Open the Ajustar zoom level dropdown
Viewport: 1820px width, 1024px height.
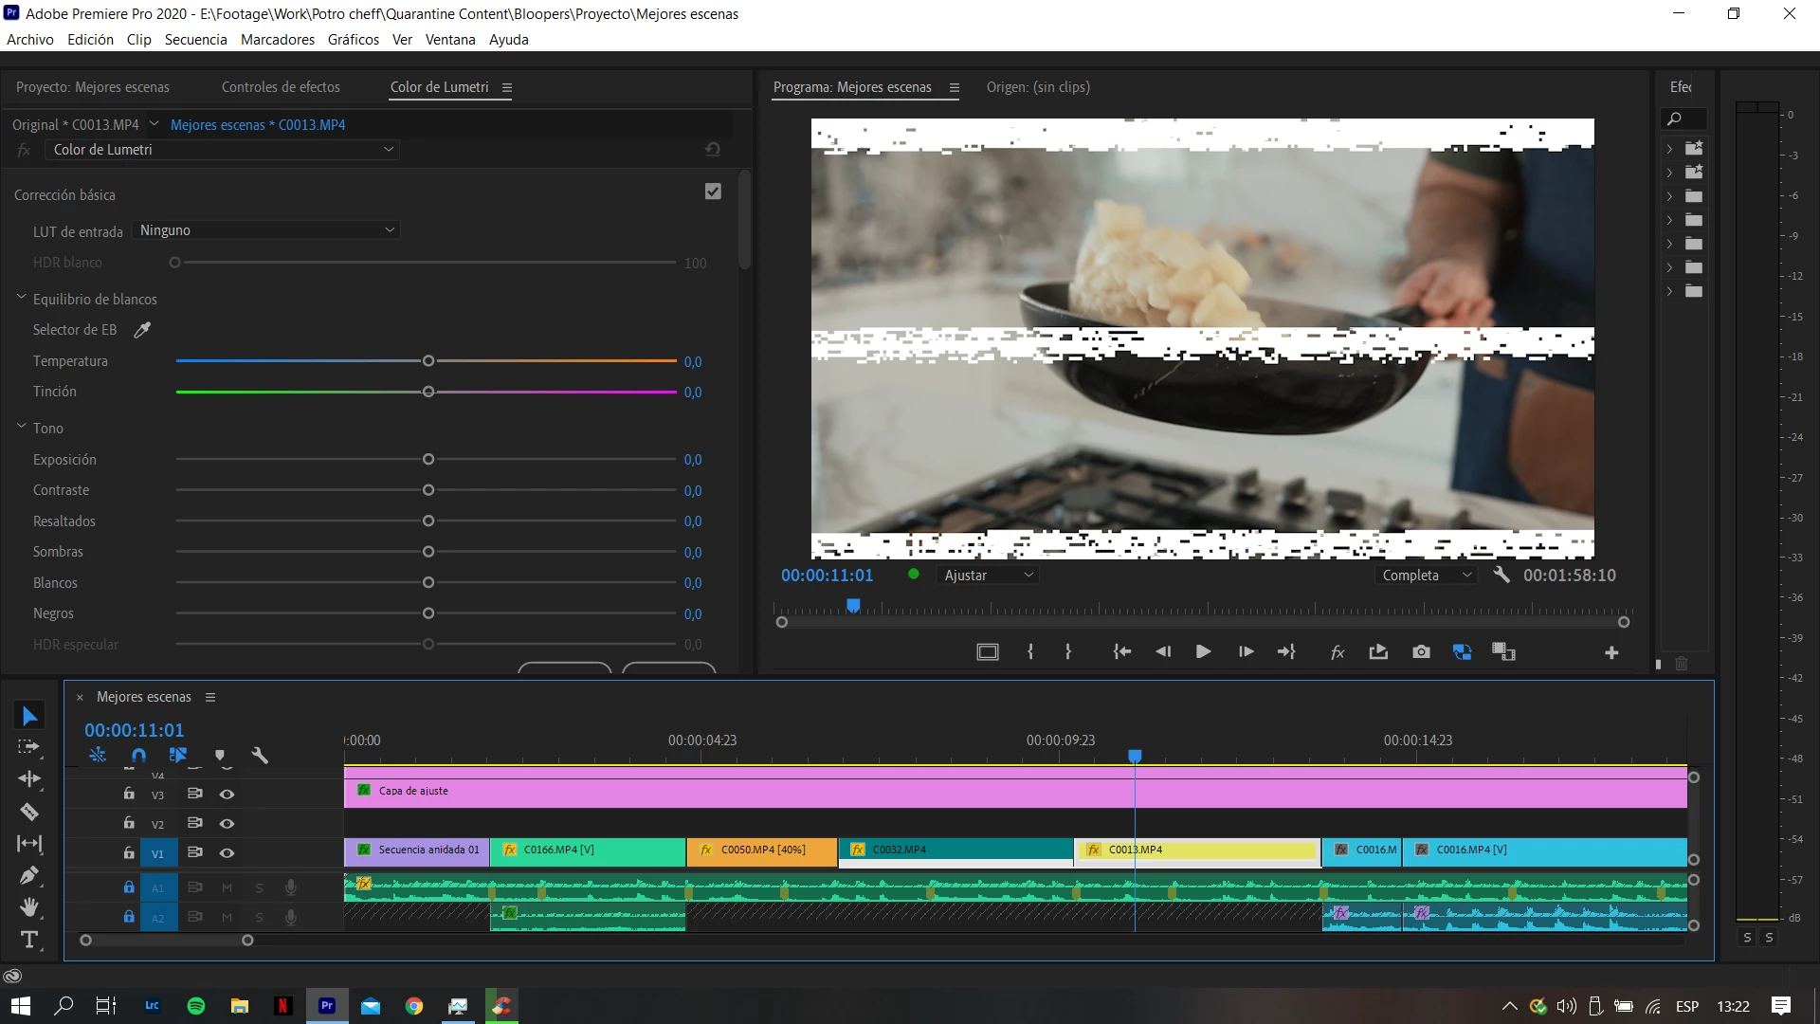988,576
